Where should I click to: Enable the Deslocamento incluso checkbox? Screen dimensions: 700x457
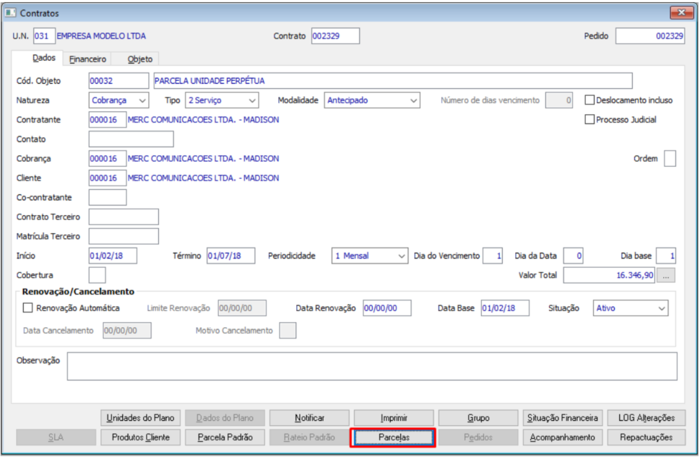point(589,100)
